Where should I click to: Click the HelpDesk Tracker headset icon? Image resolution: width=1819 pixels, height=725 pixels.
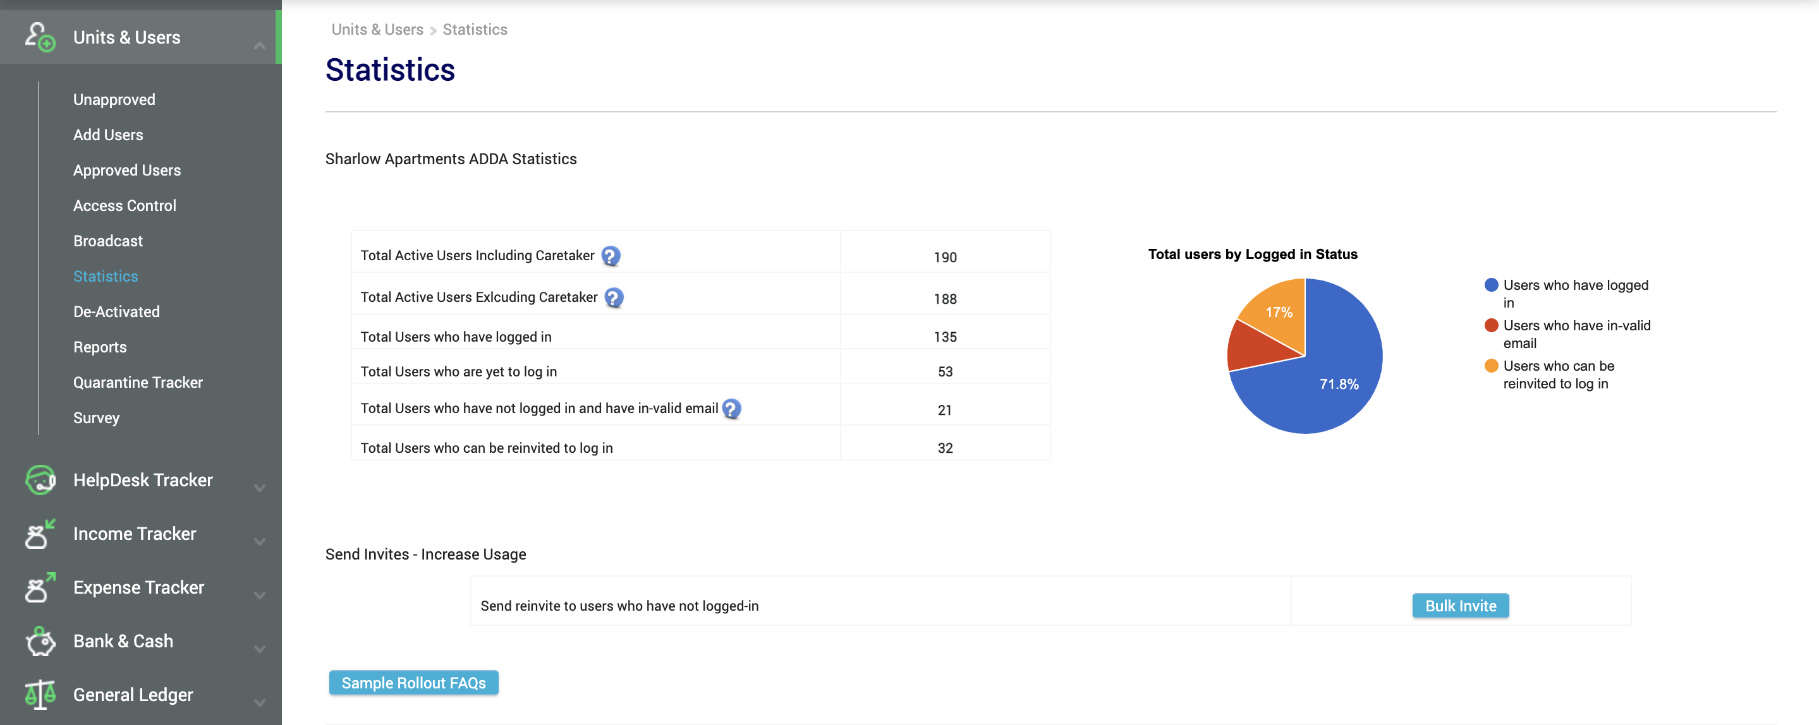40,480
